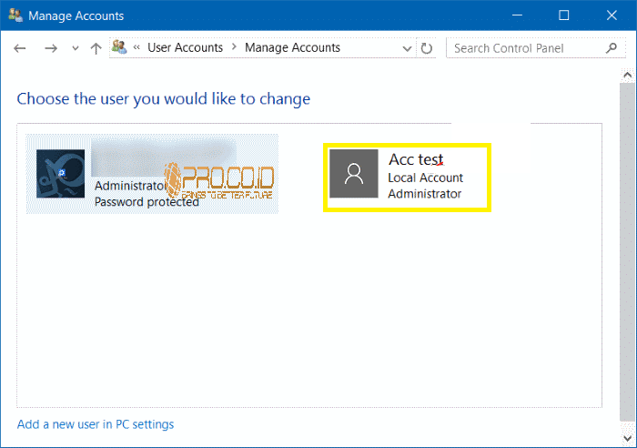Click the Acc test gray avatar picture
The height and width of the screenshot is (448, 637).
point(354,174)
